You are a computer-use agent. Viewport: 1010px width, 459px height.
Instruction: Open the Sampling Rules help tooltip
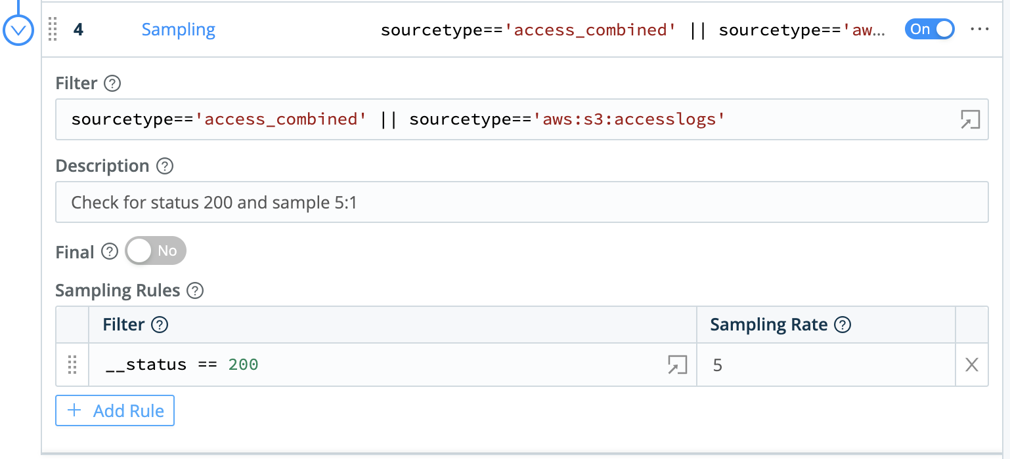pyautogui.click(x=195, y=290)
